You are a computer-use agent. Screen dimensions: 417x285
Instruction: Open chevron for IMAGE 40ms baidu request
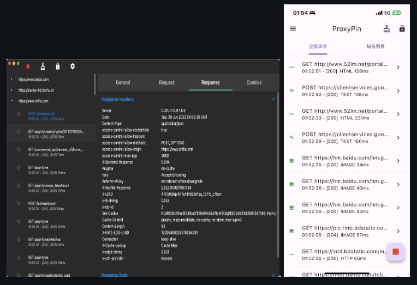(x=398, y=184)
